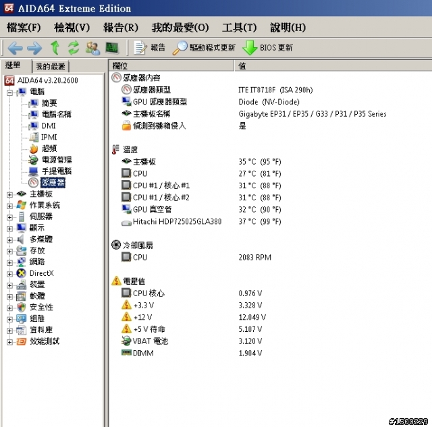Select the 超頻 flame icon

(x=34, y=148)
